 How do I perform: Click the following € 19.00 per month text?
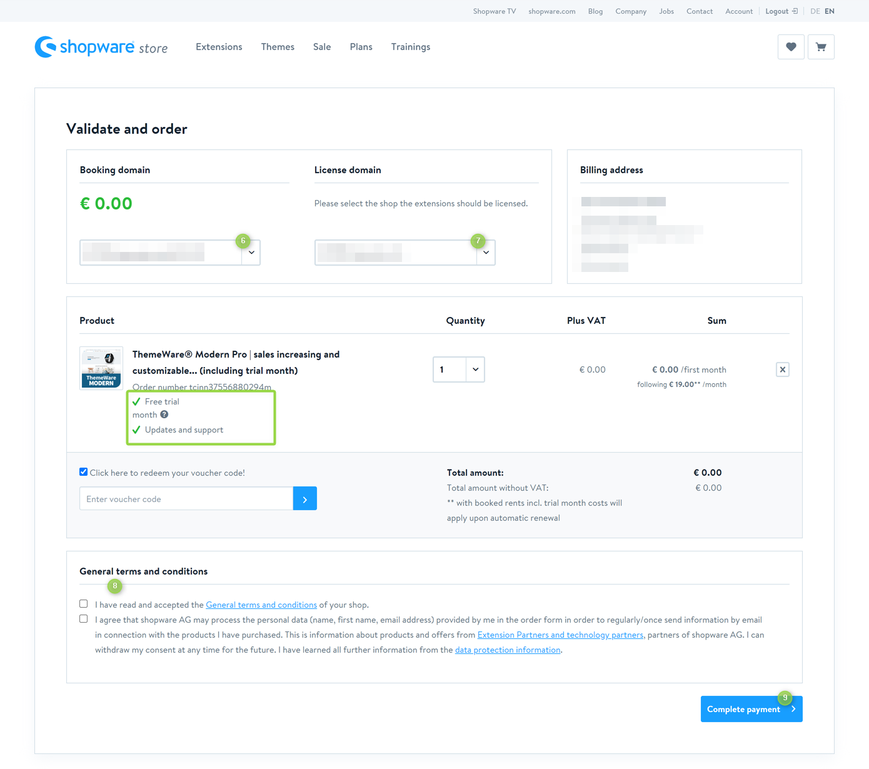point(681,384)
